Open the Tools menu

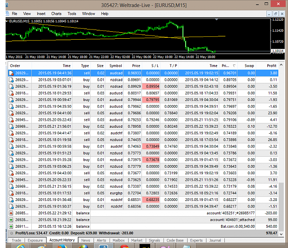click(x=72, y=14)
